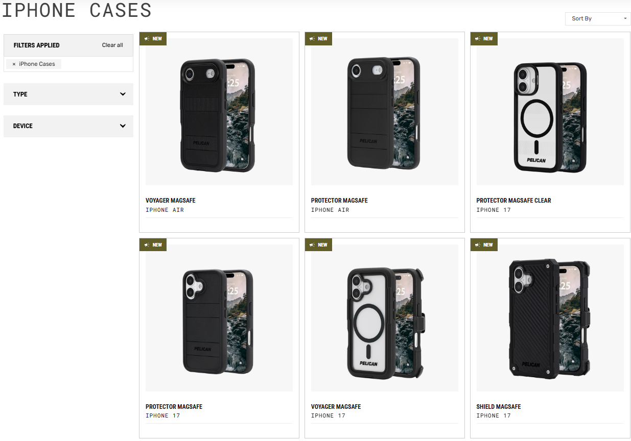Click NEW badge on Protector MagSafe iPhone Air
Screen dimensions: 631x441
click(318, 39)
